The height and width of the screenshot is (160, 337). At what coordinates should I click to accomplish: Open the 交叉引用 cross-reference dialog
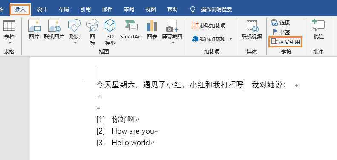point(286,42)
